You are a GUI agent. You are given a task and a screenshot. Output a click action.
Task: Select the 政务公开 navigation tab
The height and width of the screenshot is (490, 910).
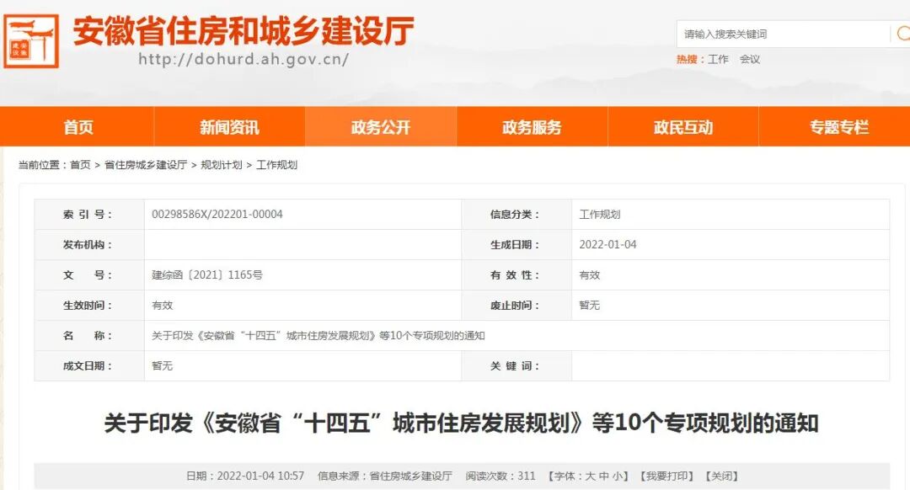click(x=380, y=126)
